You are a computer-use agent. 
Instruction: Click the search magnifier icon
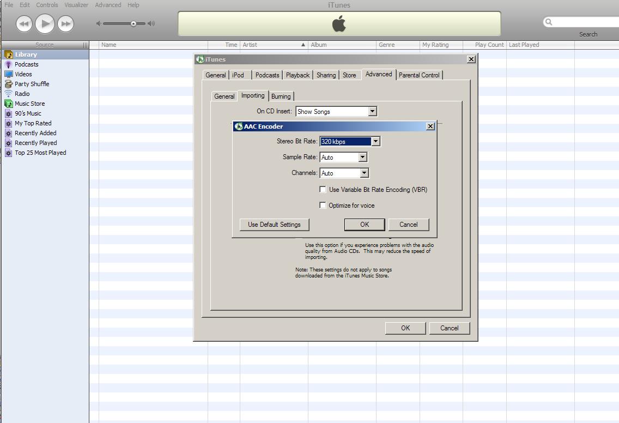click(x=548, y=22)
